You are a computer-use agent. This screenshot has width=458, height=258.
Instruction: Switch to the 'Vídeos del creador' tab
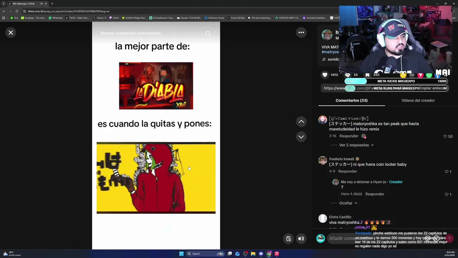pos(418,100)
